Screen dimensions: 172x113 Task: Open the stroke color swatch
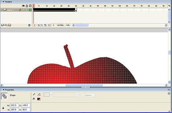coord(39,94)
